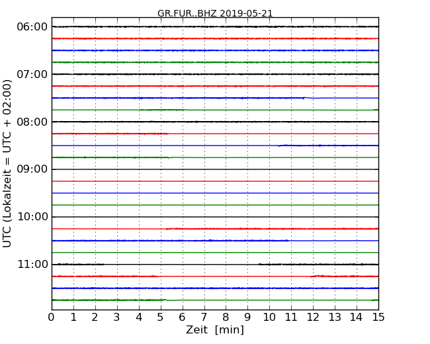Select the y-axis label UTC (Lokalzeit = UTC + 02:00)
Viewport: 430px width, 344px height.
[x=7, y=163]
